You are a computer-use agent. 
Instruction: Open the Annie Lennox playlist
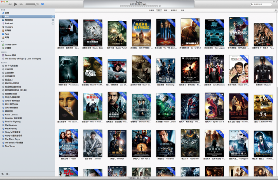pyautogui.click(x=27, y=115)
